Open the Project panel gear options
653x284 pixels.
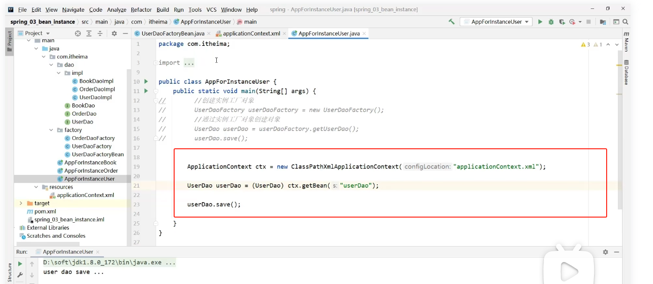[114, 33]
